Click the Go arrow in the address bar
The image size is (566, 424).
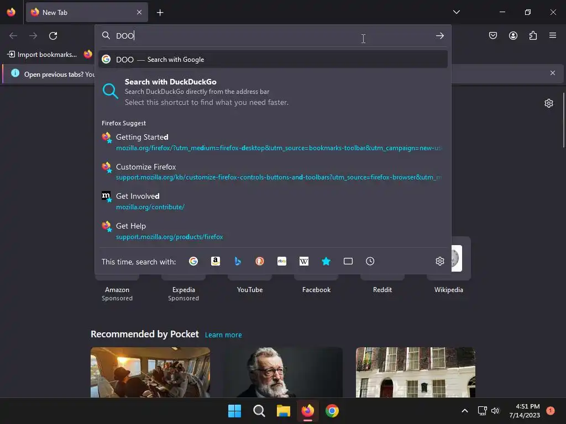point(439,36)
